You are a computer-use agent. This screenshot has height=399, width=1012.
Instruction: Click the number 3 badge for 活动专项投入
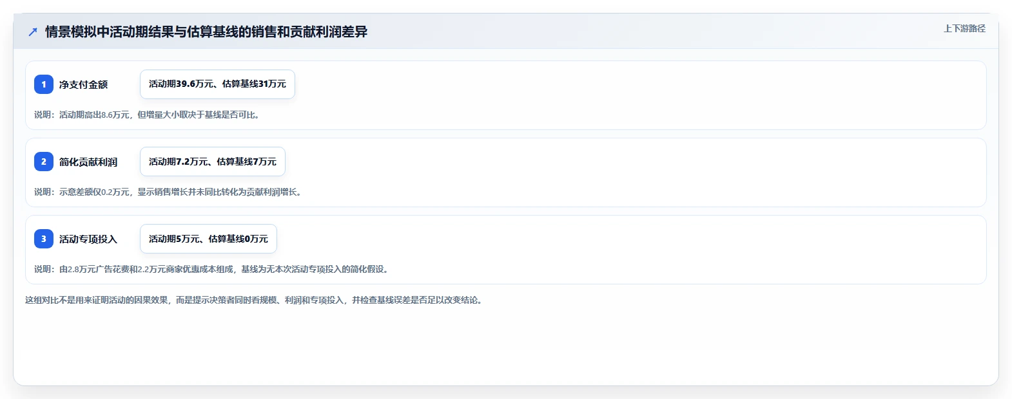point(44,239)
